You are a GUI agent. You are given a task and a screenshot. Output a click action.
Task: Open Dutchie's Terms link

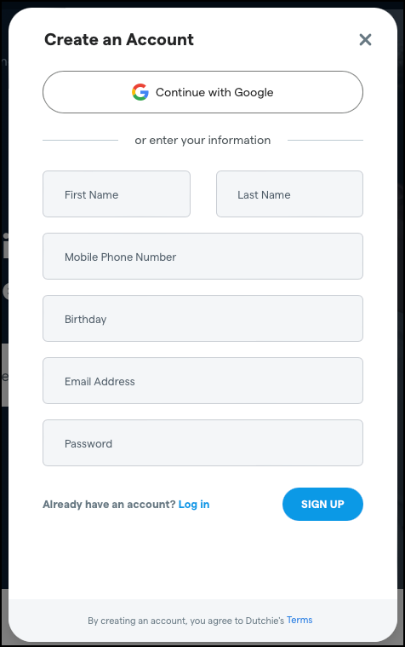[x=299, y=620]
